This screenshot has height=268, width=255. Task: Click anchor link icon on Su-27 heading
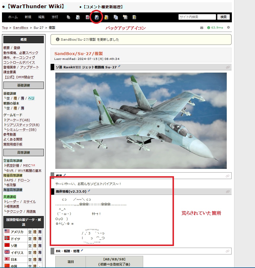coord(228,67)
